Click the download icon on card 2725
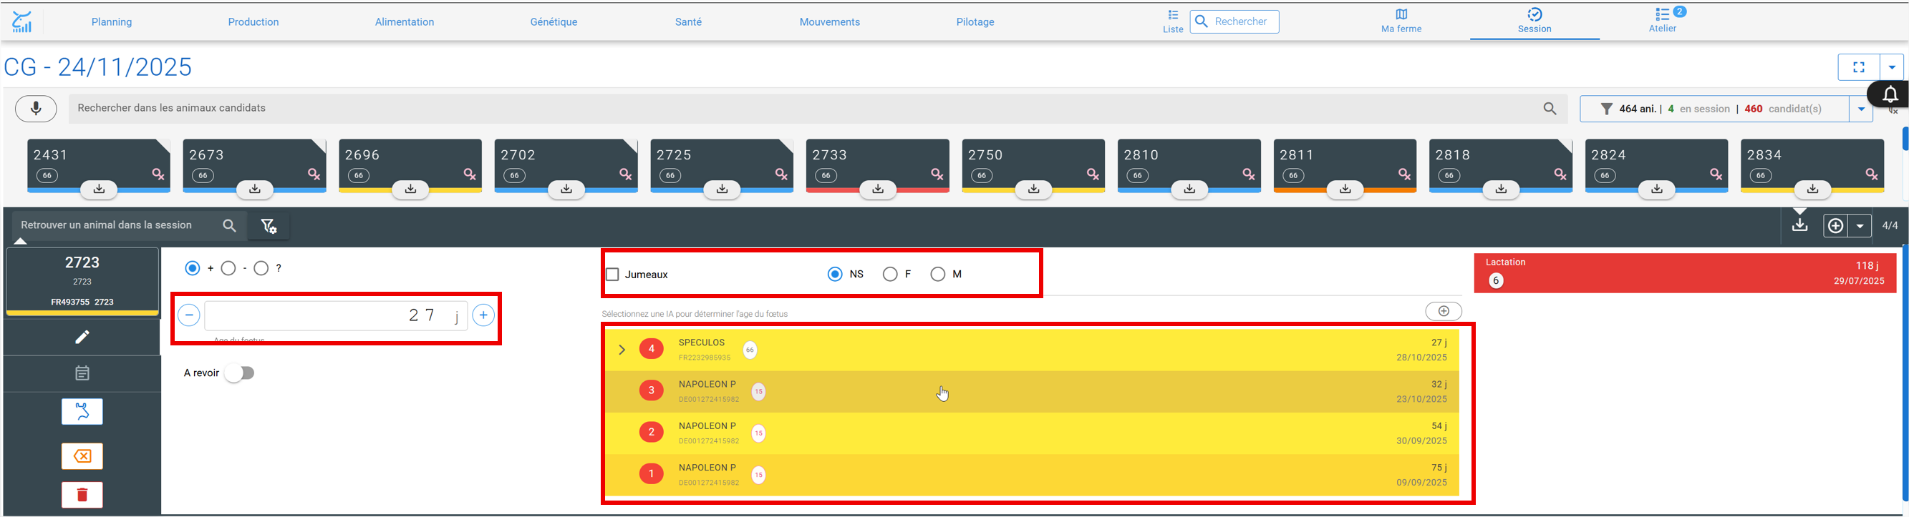The width and height of the screenshot is (1909, 517). click(x=722, y=189)
